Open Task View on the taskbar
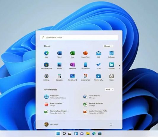Screen dimensions: 158x137 (70, 134)
